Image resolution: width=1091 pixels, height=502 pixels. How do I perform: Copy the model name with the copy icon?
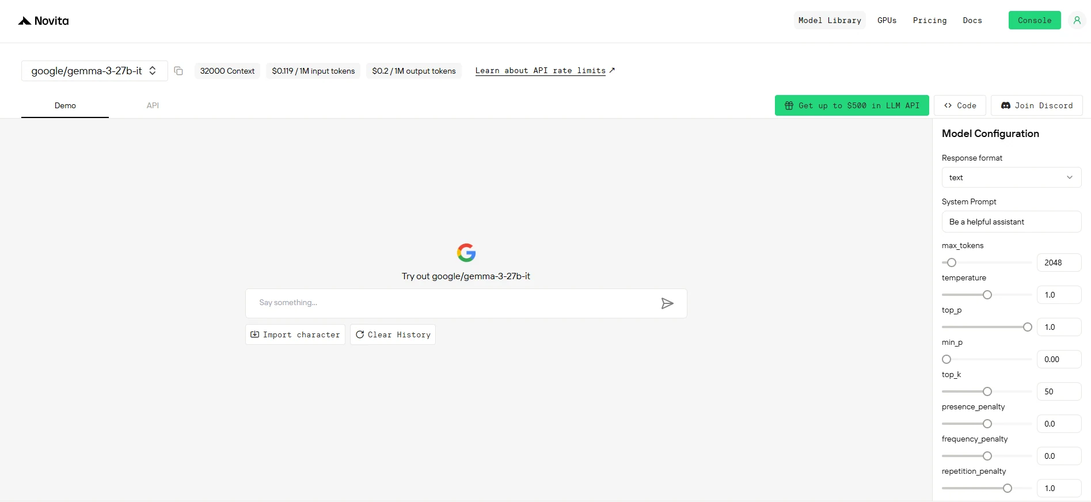coord(178,71)
